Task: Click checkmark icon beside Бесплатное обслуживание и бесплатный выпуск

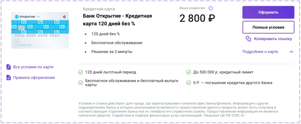Action: click(81, 83)
